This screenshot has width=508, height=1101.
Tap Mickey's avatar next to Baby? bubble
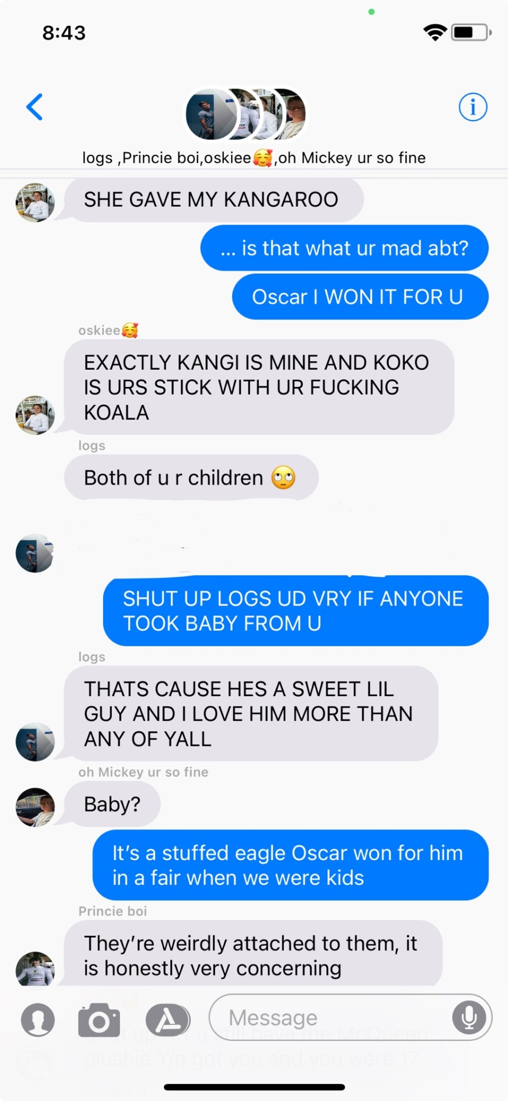35,807
